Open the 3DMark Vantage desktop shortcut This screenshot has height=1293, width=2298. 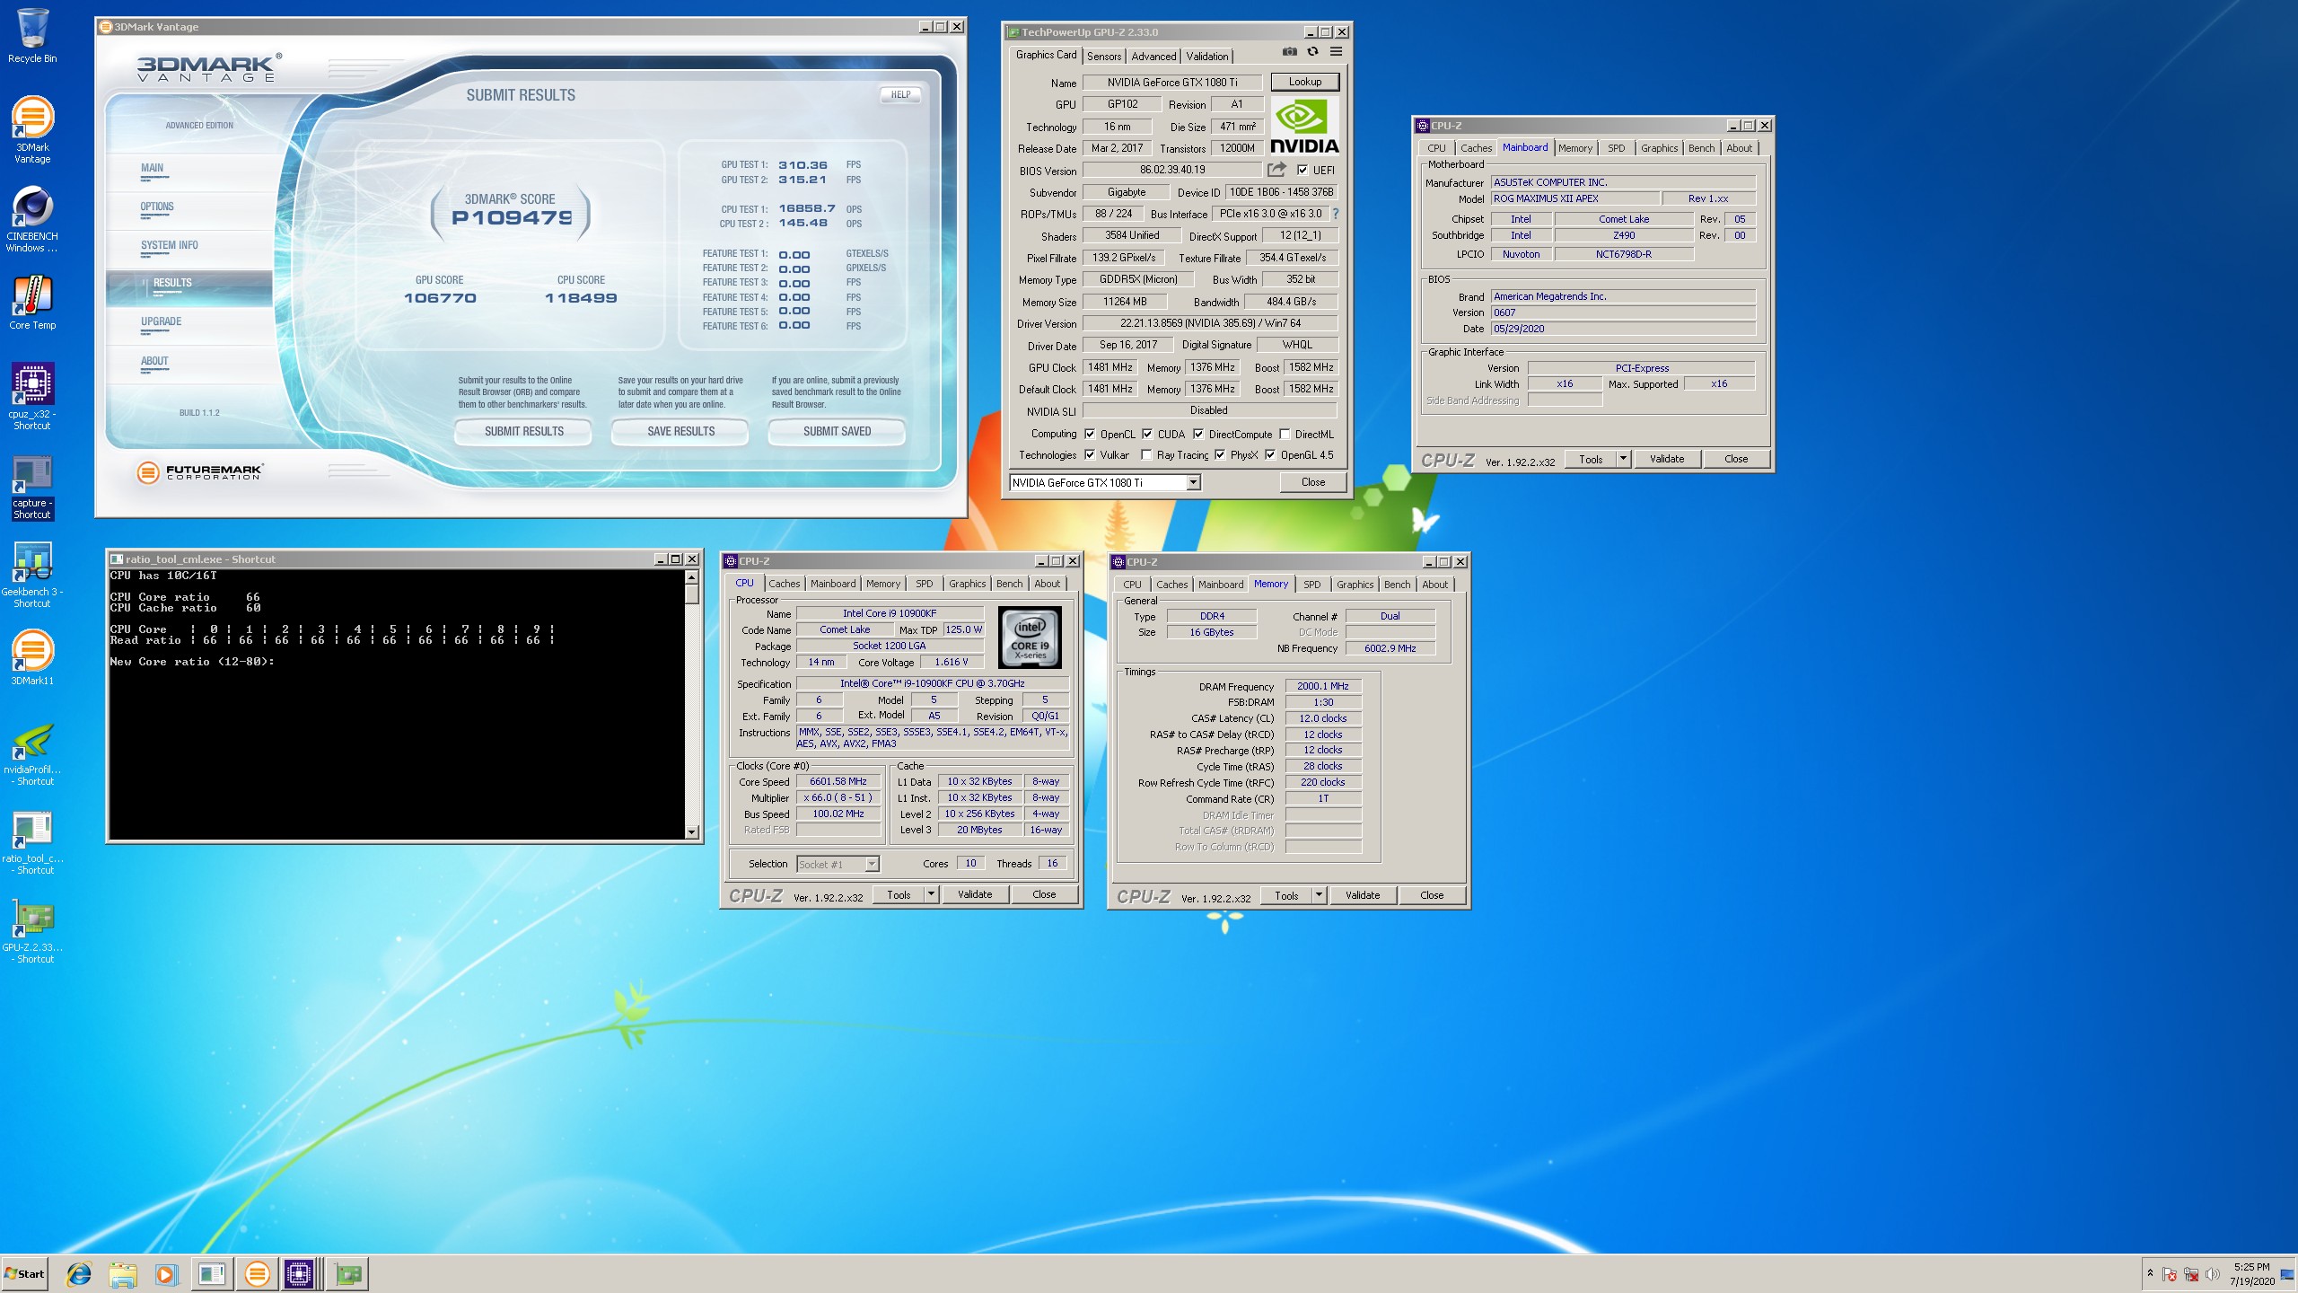coord(32,130)
